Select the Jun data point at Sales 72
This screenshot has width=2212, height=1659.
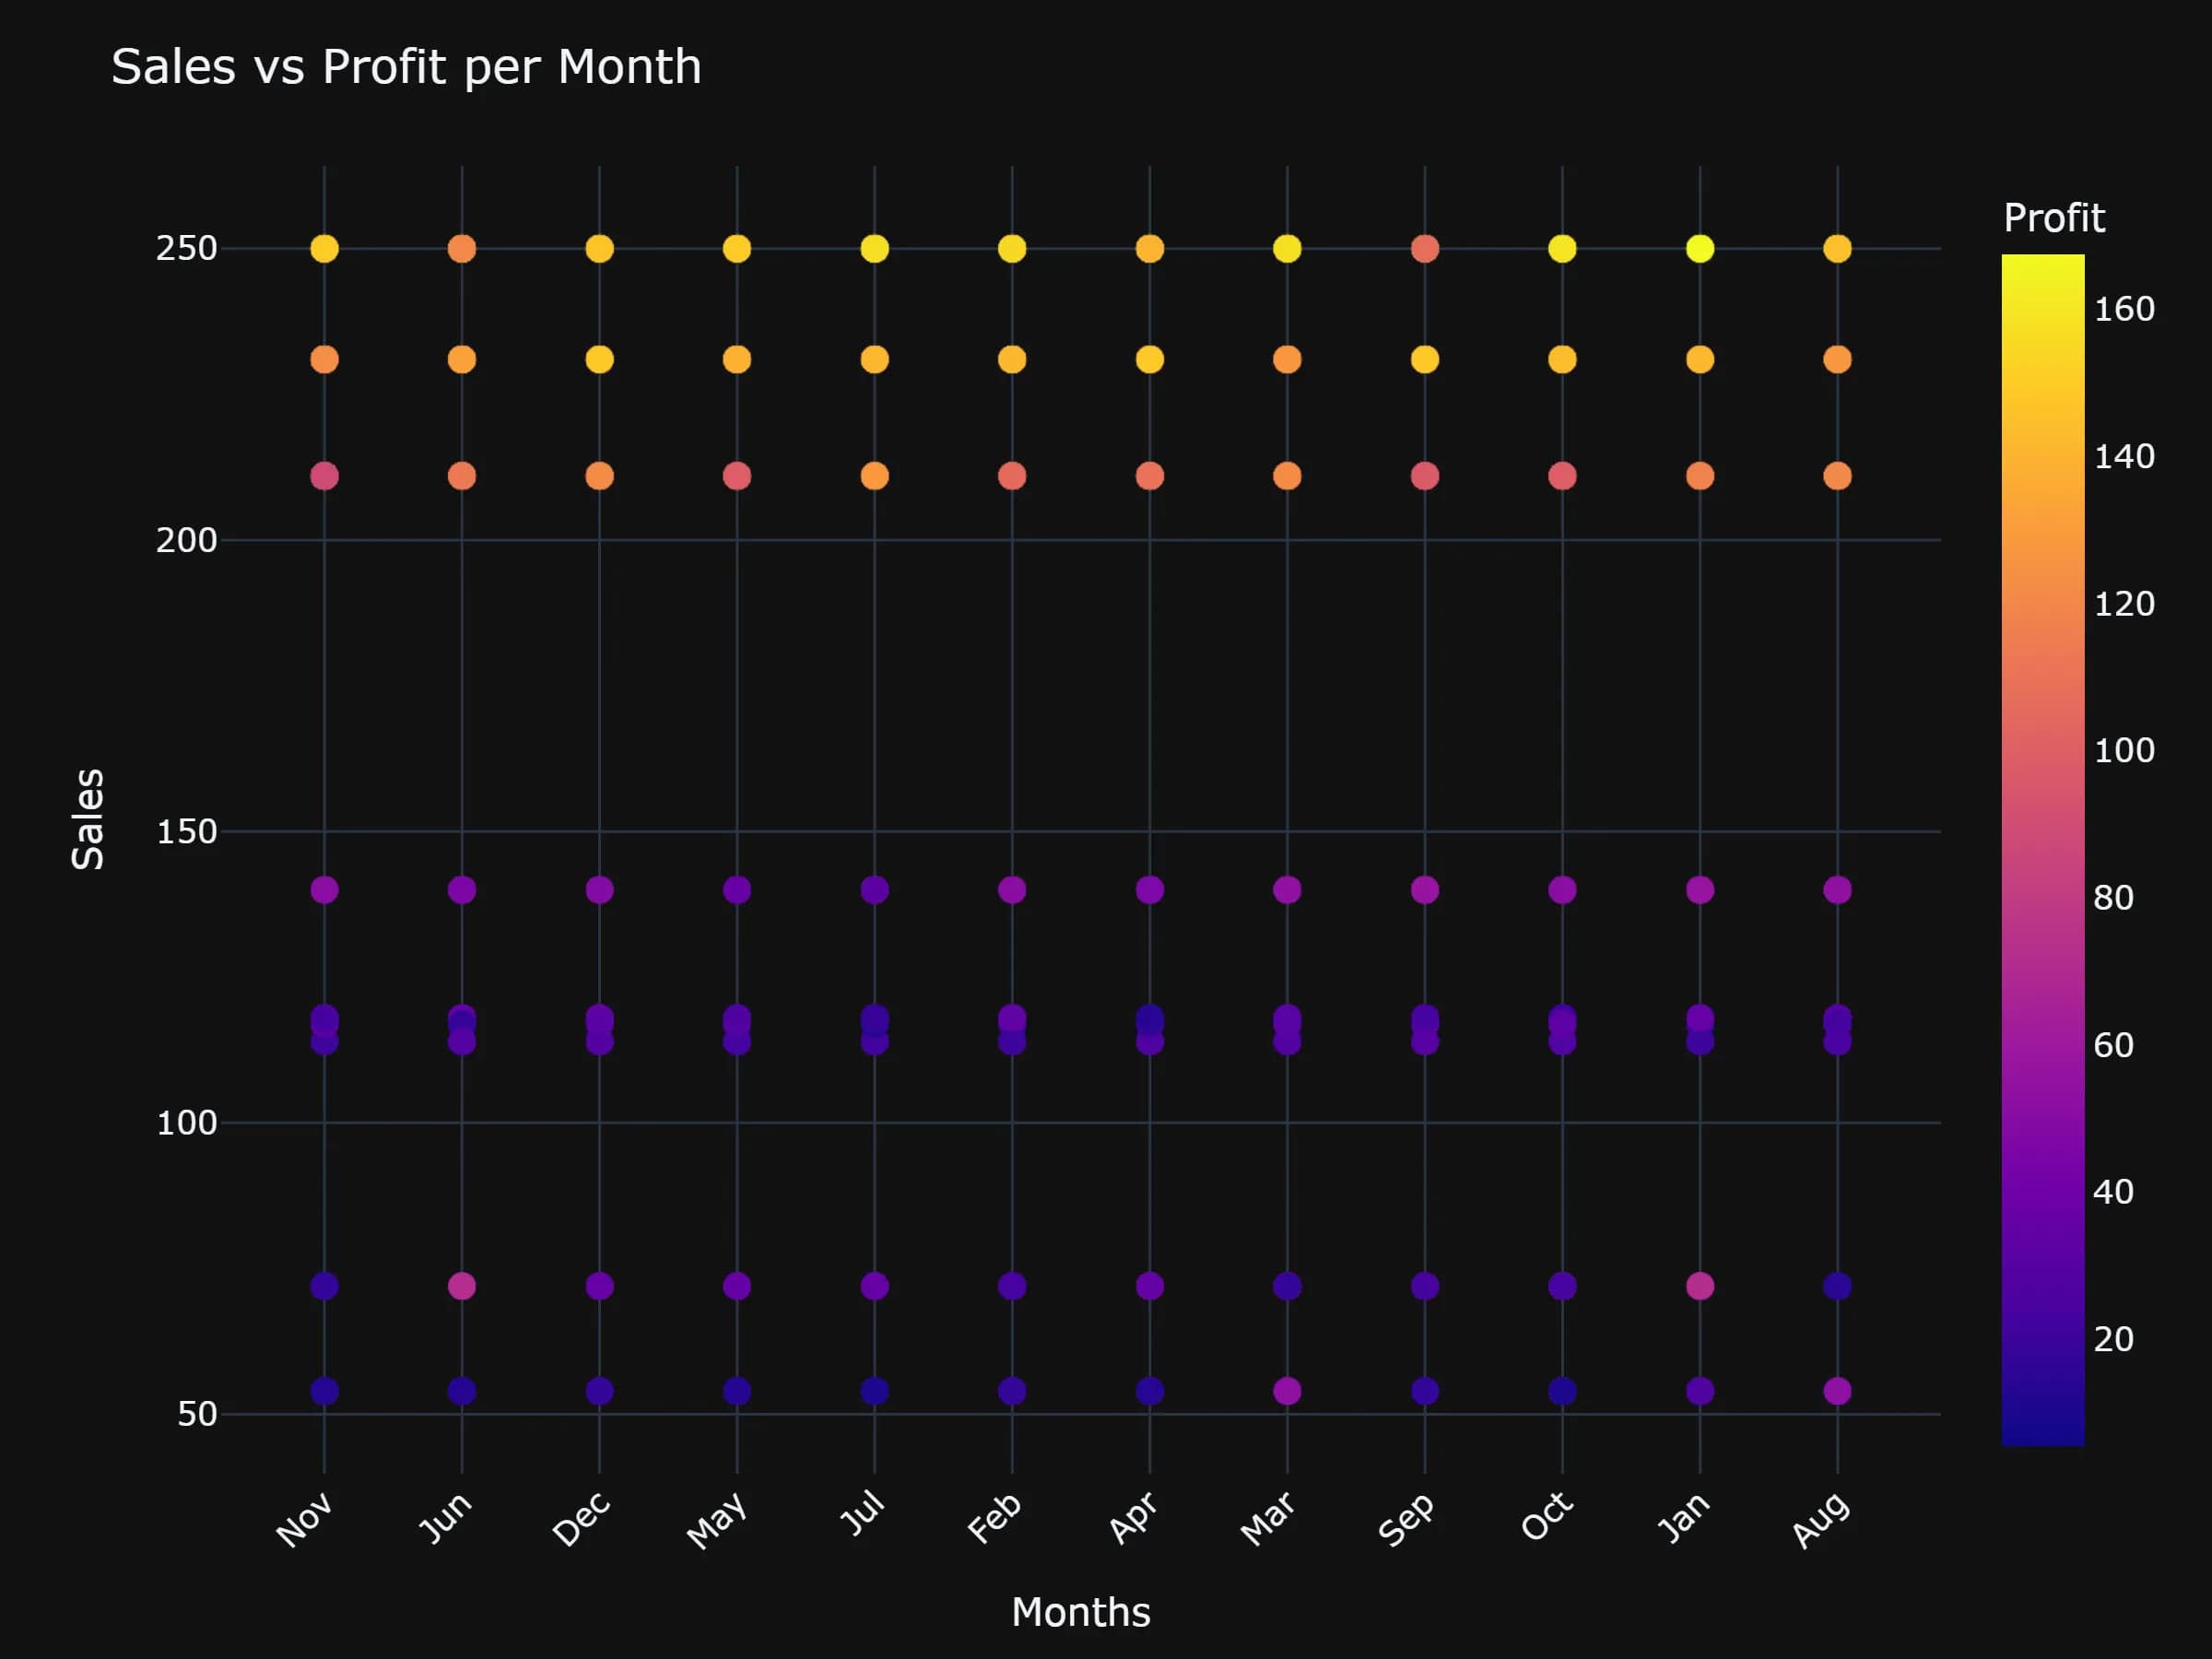tap(462, 1286)
